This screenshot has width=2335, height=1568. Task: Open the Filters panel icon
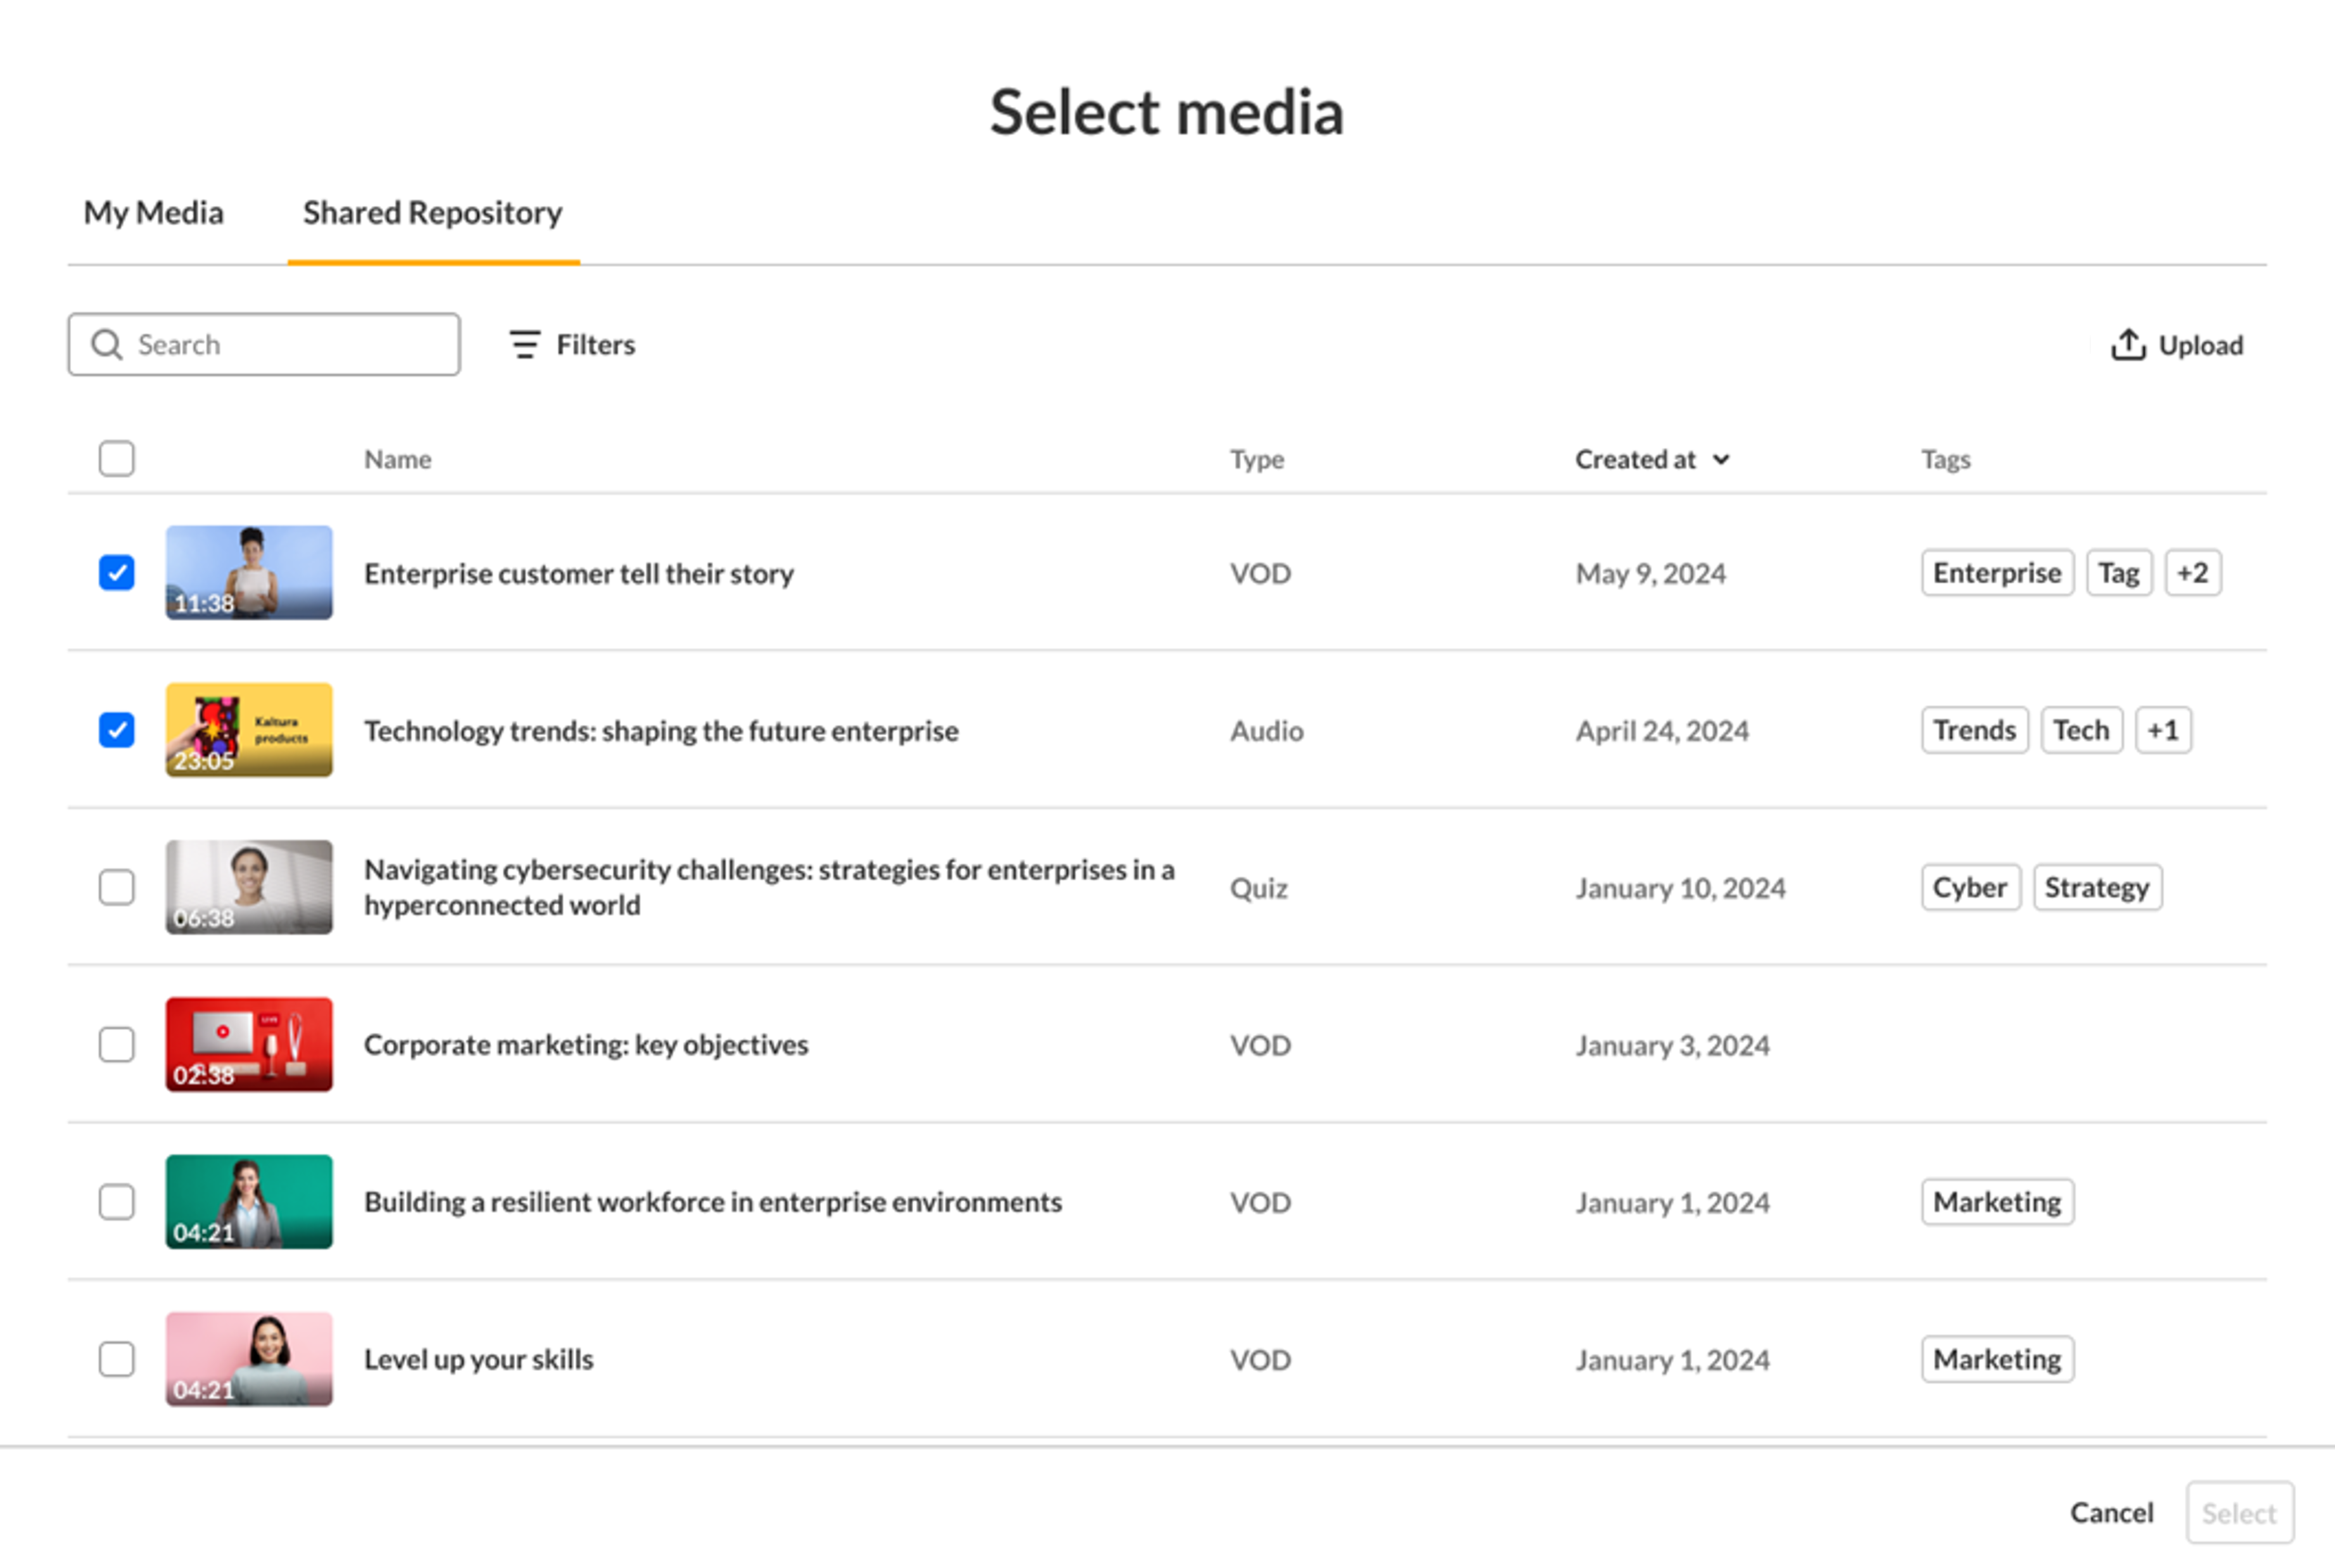524,345
